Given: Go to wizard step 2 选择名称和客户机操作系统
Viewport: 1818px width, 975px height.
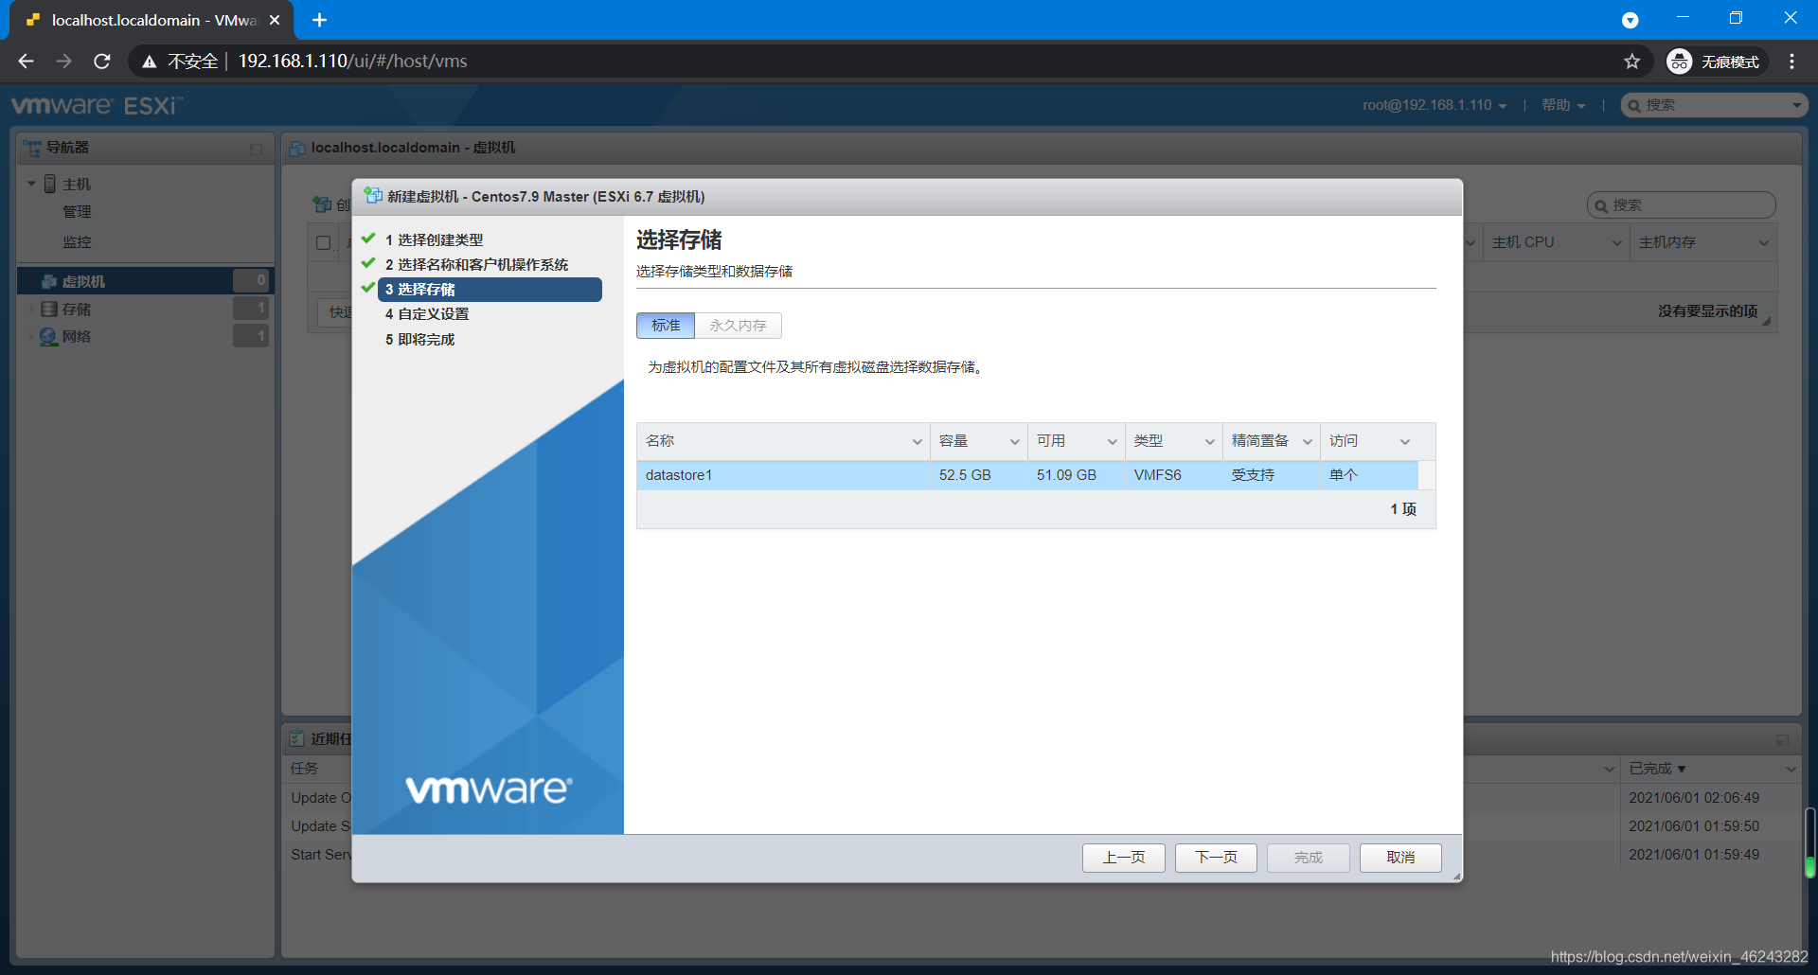Looking at the screenshot, I should 476,265.
